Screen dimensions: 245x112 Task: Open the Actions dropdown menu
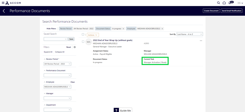click(93, 35)
